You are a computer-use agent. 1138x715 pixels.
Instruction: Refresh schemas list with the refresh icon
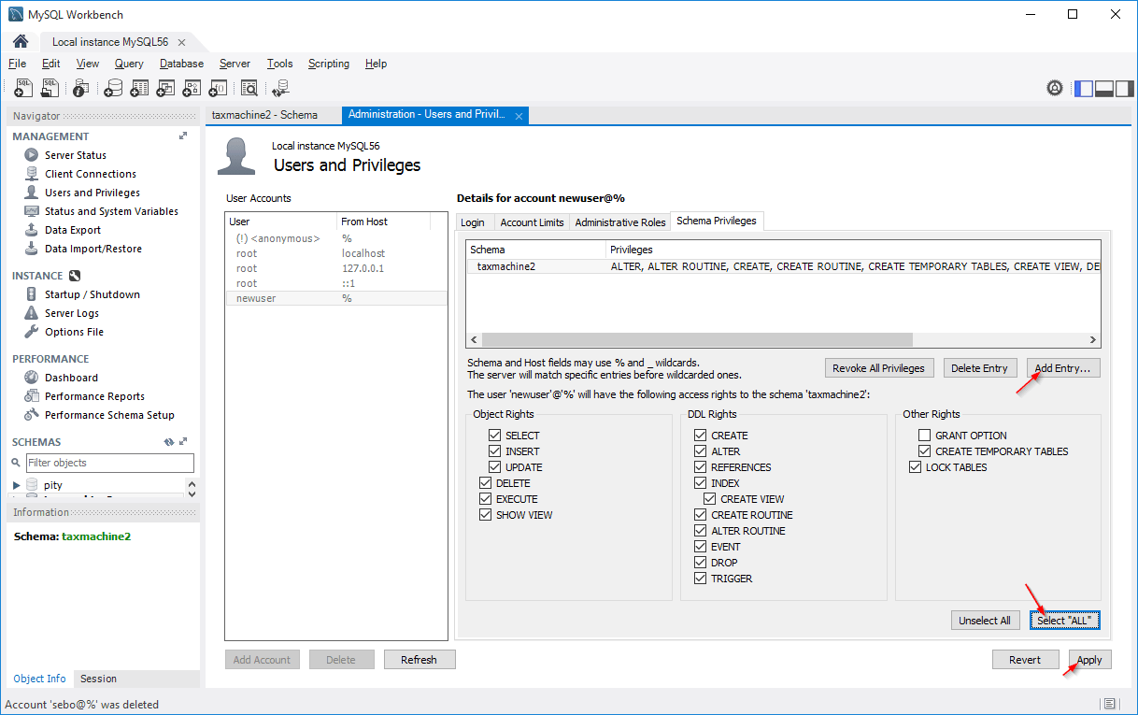[168, 442]
